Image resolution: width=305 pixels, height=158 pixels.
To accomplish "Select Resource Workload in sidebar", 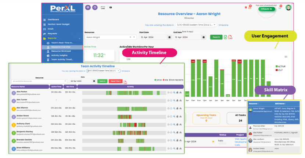I will [61, 51].
